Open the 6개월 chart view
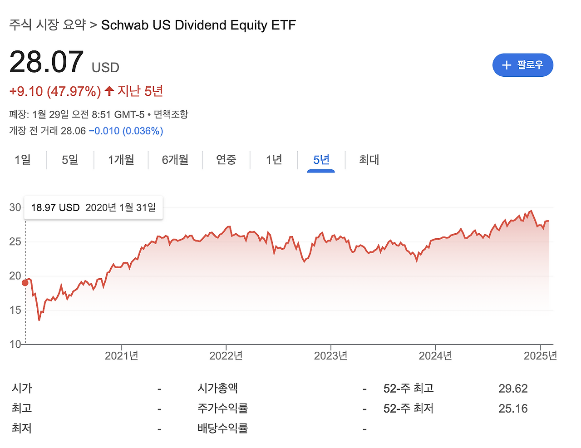 tap(175, 160)
